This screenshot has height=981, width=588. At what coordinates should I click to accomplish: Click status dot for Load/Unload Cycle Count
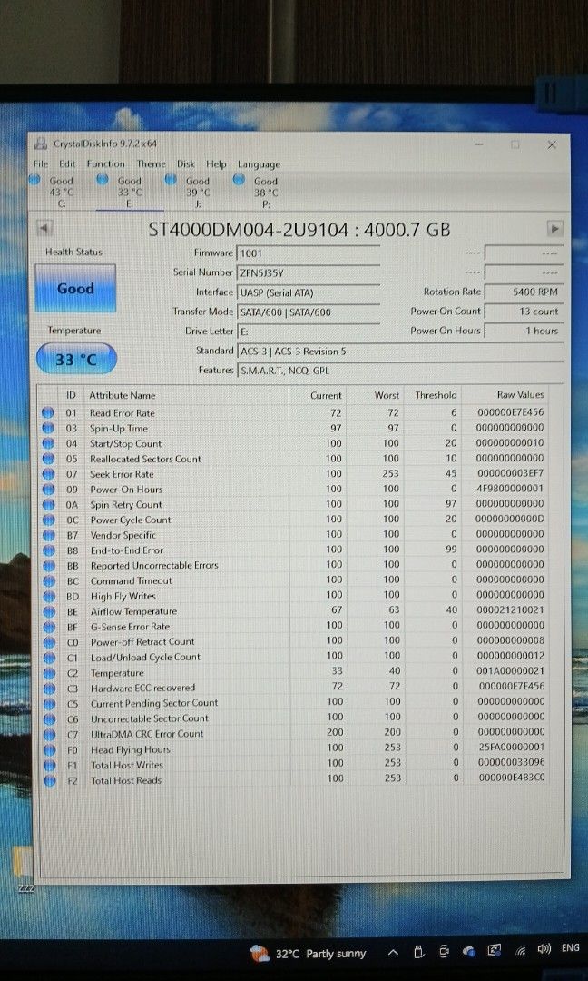pyautogui.click(x=48, y=658)
